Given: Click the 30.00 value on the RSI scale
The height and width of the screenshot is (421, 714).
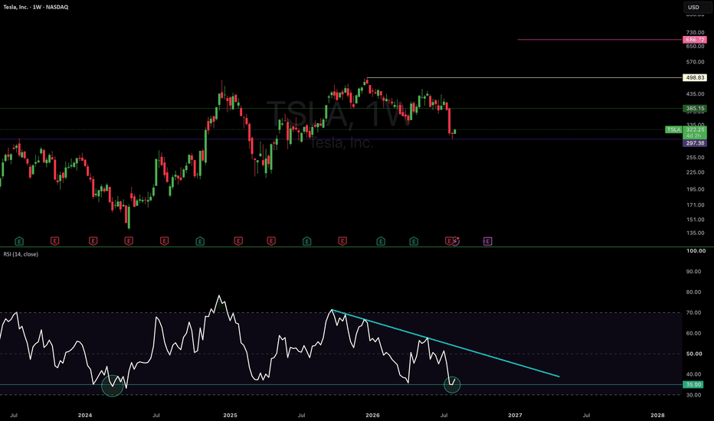Looking at the screenshot, I should coord(693,395).
